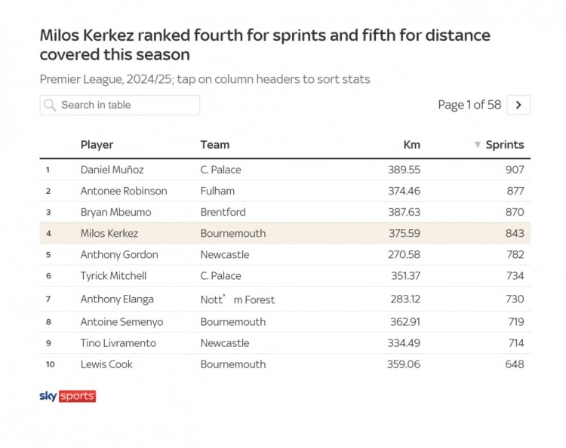Click the Nott'm Forest team cell
Image resolution: width=566 pixels, height=448 pixels.
pyautogui.click(x=237, y=299)
